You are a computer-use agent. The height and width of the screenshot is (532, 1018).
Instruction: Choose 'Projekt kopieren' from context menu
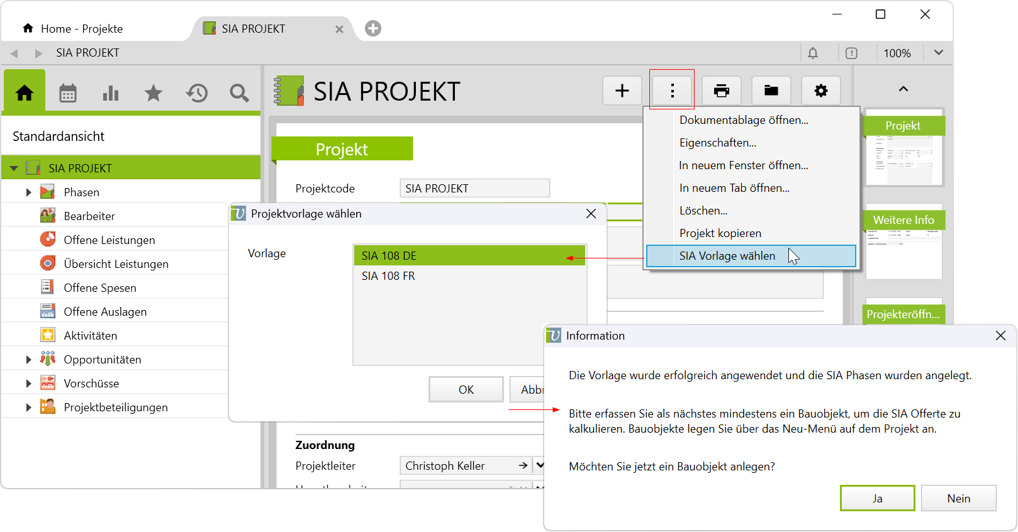pyautogui.click(x=720, y=233)
